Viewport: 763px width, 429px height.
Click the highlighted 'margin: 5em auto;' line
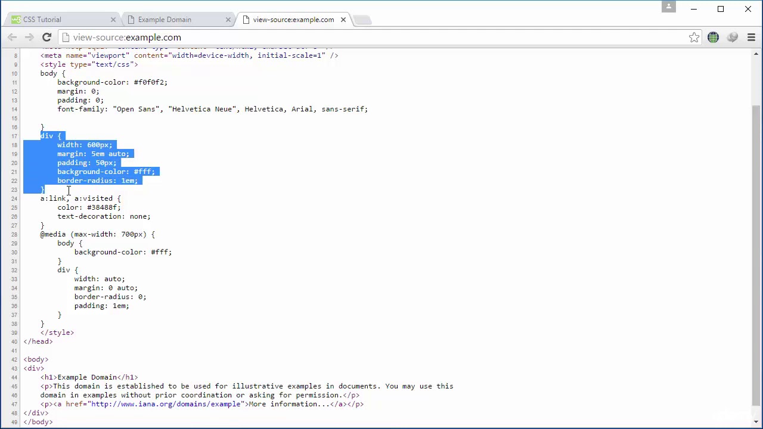(93, 154)
